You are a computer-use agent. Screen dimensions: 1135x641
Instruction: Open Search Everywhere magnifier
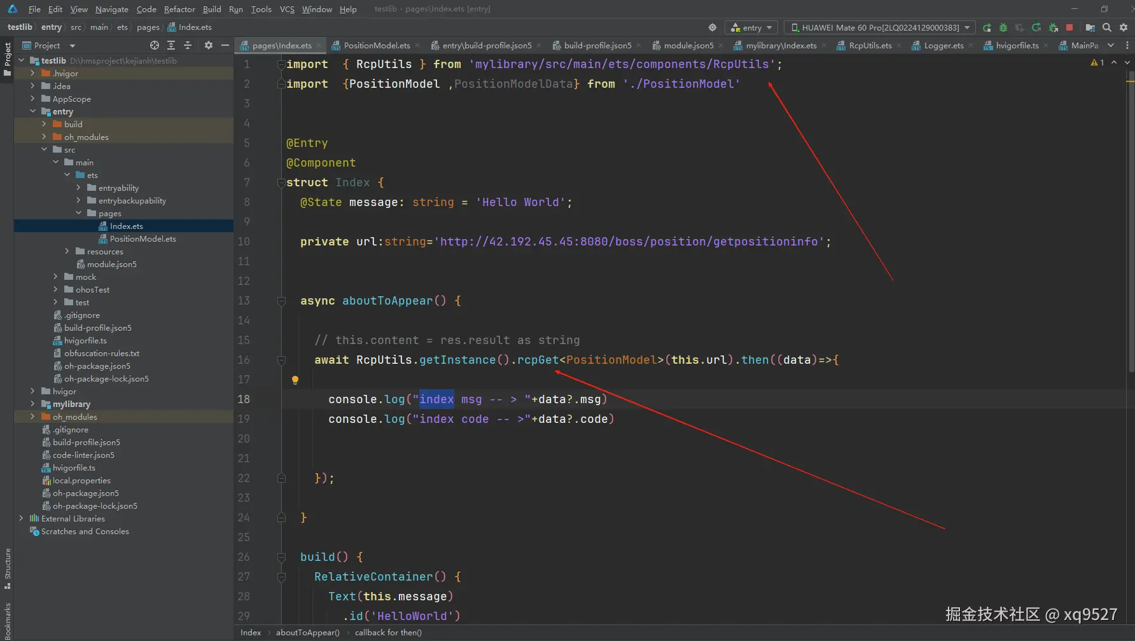[1107, 27]
